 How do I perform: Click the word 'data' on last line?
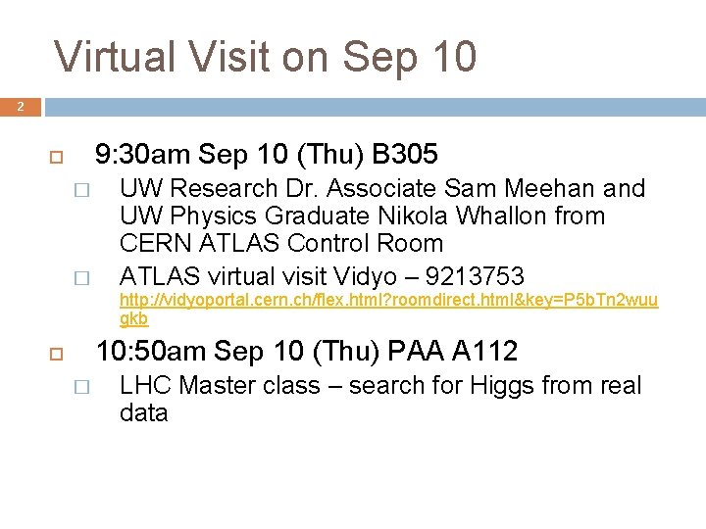pyautogui.click(x=143, y=412)
